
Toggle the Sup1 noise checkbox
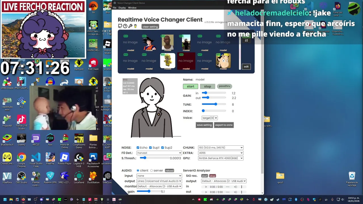[x=150, y=148]
